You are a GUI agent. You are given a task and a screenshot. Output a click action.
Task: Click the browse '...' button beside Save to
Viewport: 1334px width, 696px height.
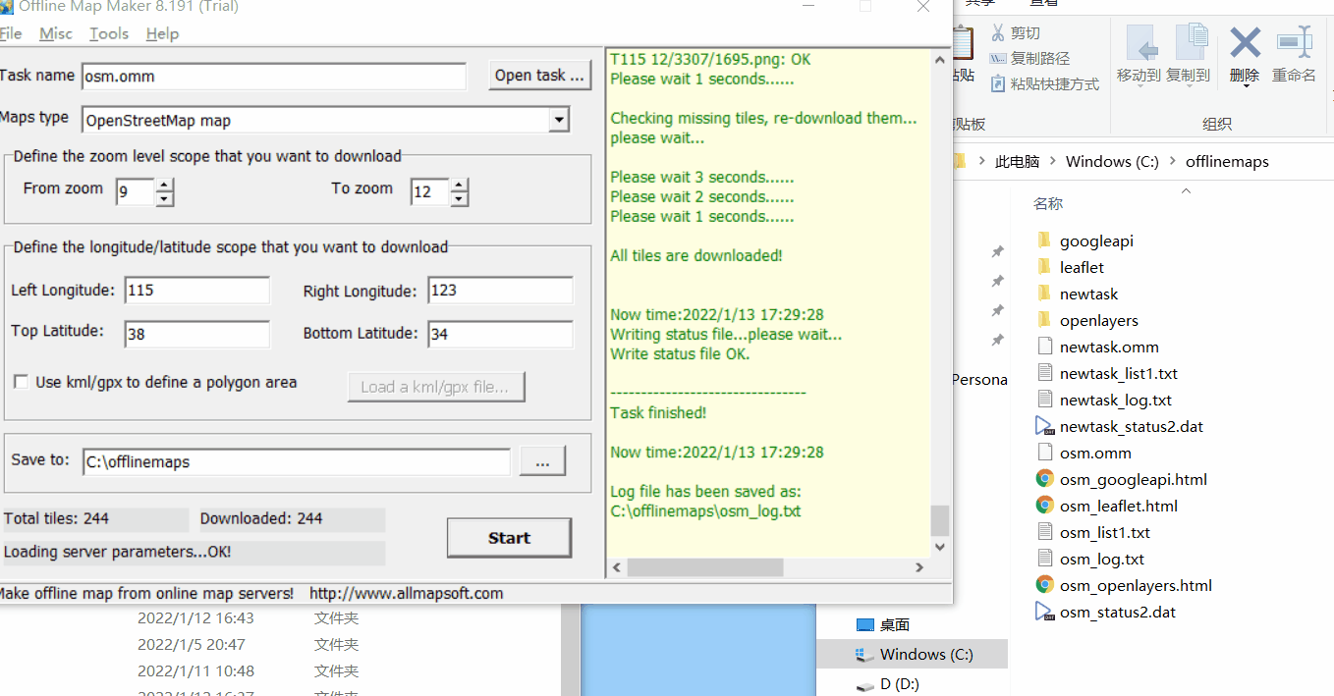pyautogui.click(x=543, y=461)
